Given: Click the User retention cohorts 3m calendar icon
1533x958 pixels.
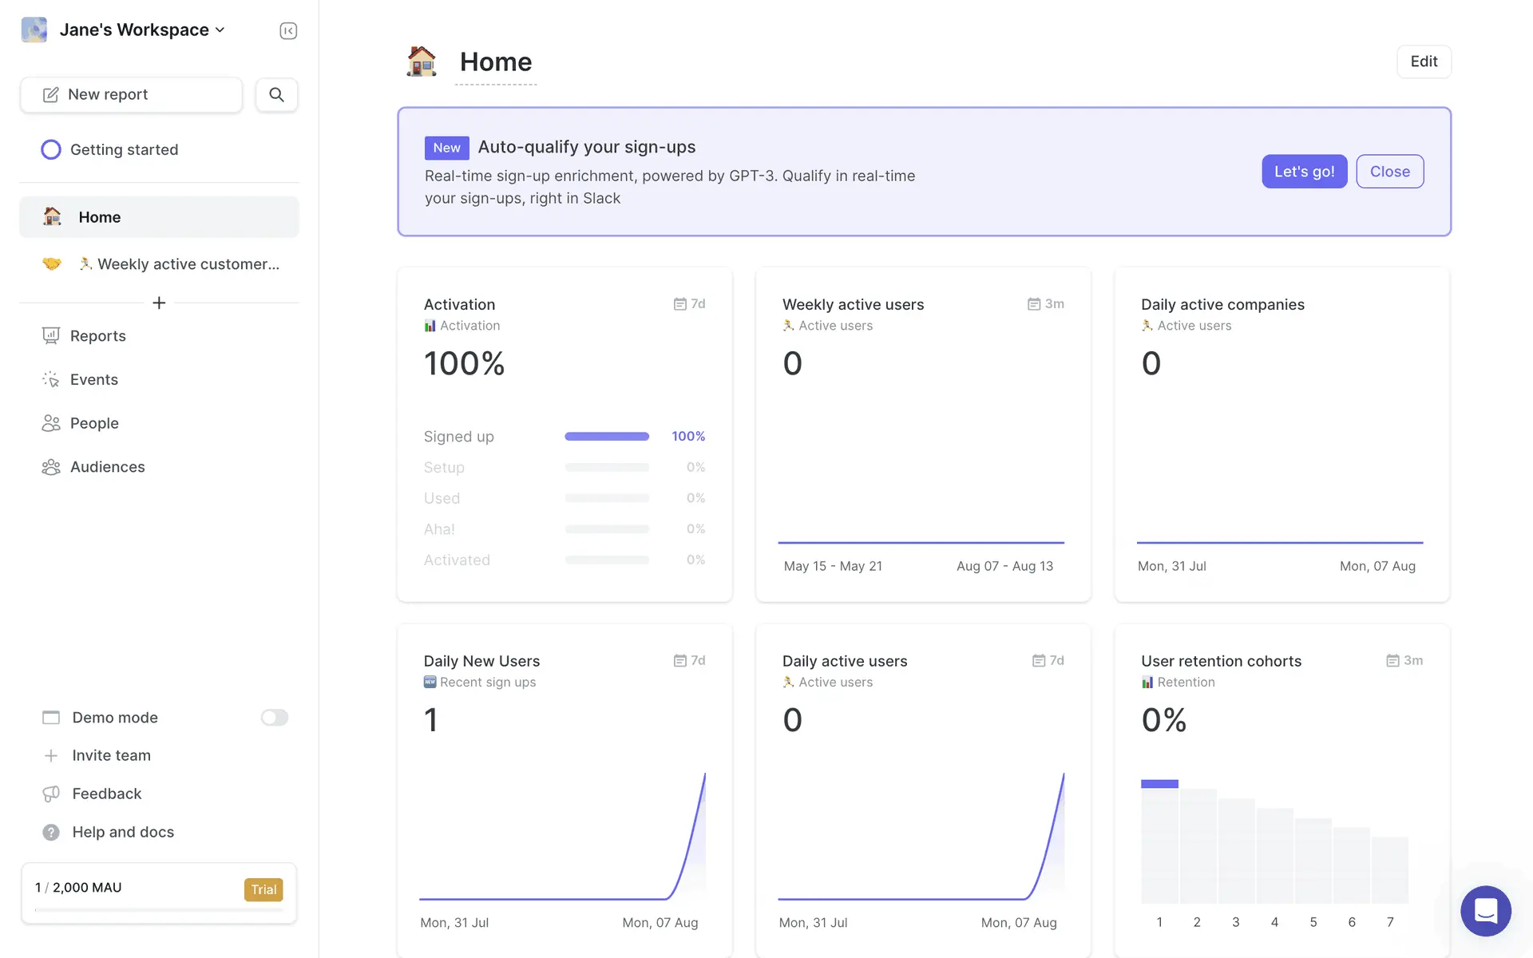Looking at the screenshot, I should pos(1392,661).
